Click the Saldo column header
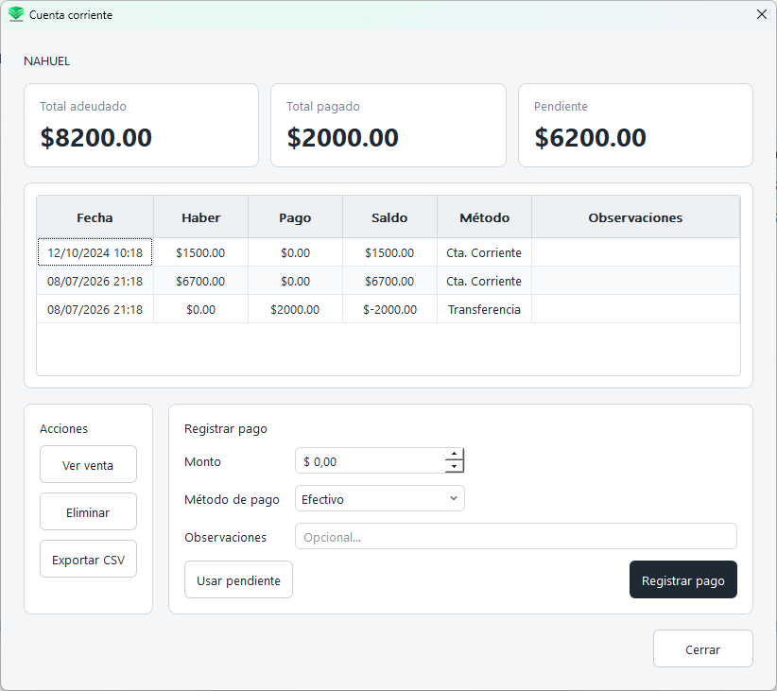This screenshot has width=777, height=691. point(389,217)
